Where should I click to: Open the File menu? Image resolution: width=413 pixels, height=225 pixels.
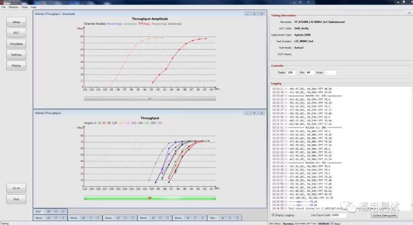click(3, 7)
